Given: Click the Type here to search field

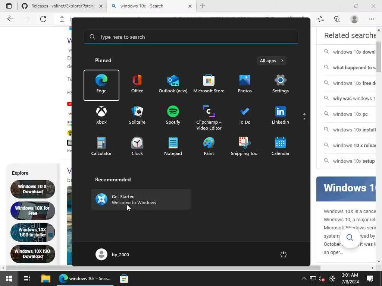Looking at the screenshot, I should (x=191, y=37).
